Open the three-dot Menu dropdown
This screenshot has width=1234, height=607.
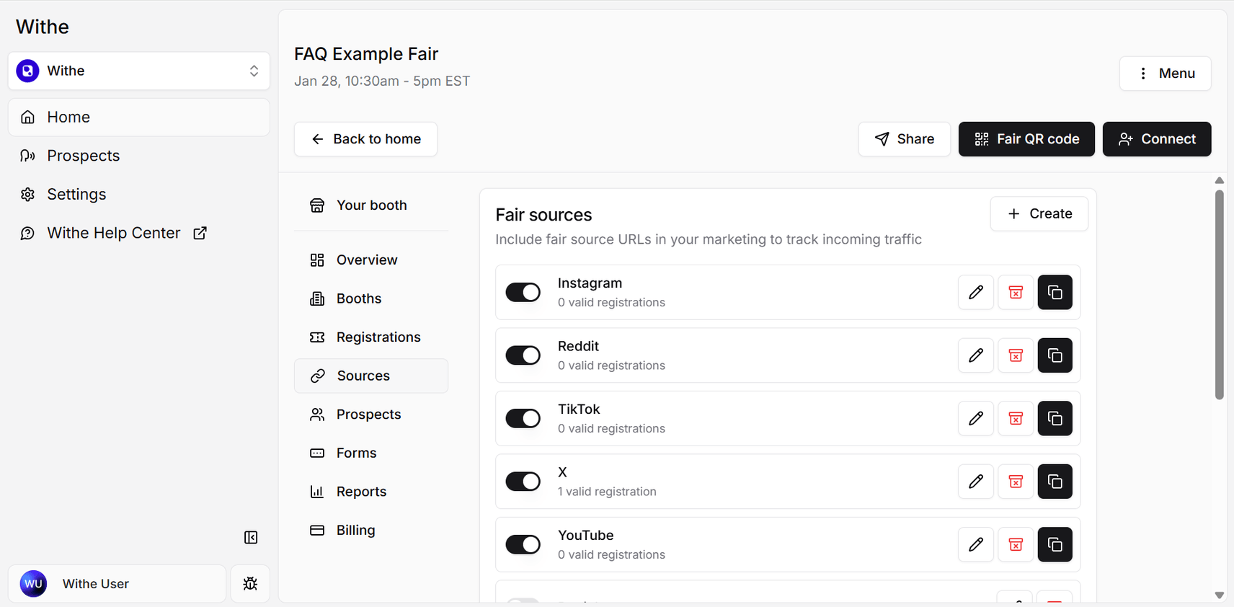(1166, 74)
